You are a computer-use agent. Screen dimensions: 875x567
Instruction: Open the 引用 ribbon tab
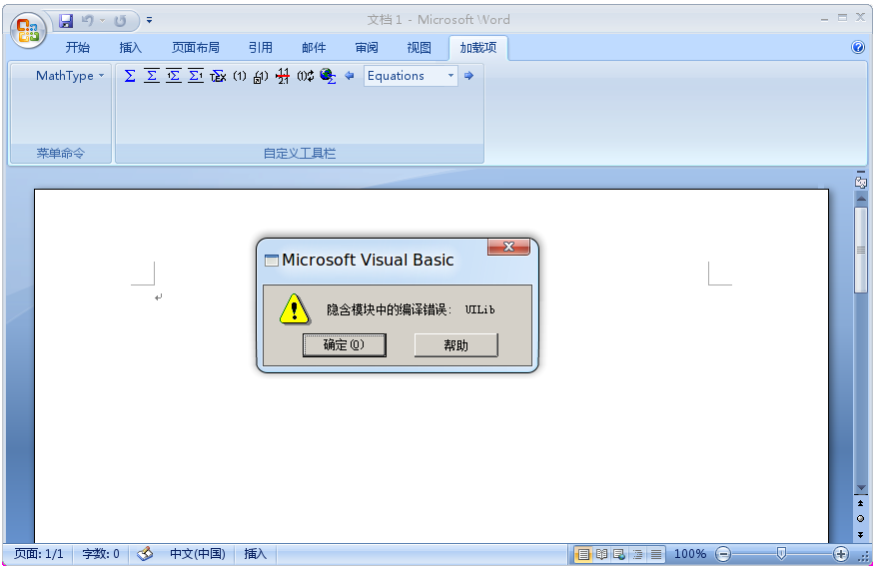coord(261,47)
